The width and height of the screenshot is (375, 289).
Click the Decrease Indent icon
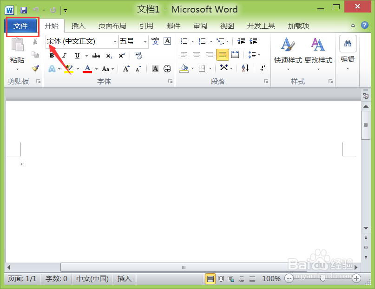point(241,41)
